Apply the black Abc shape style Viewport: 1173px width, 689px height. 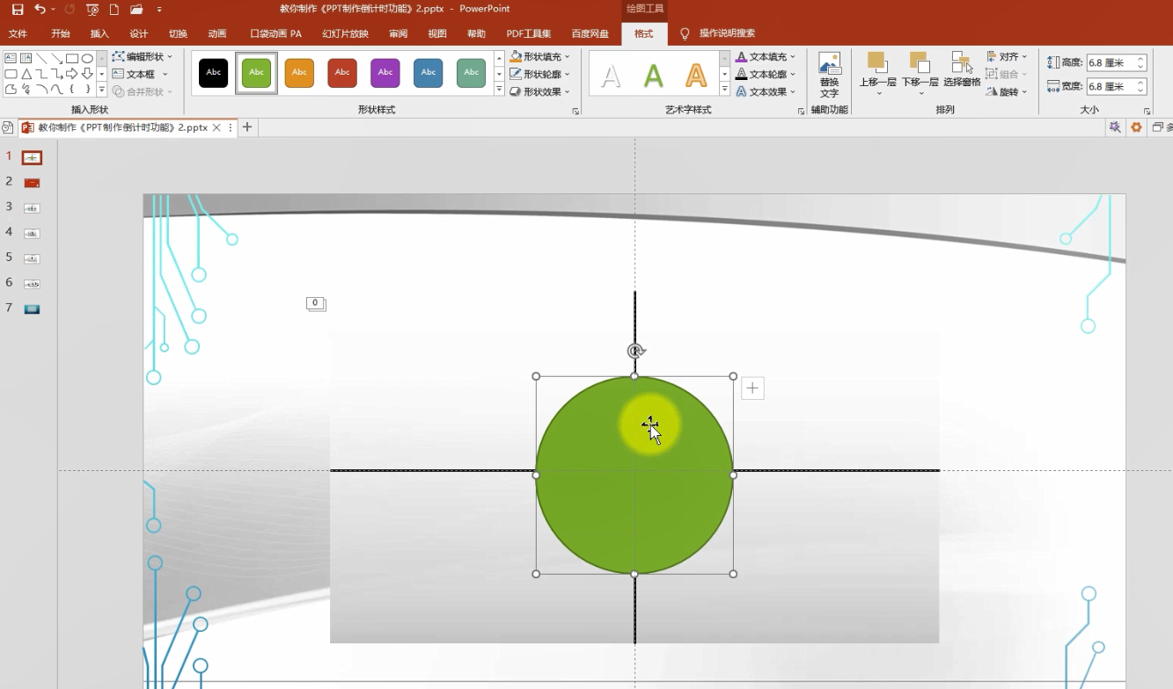[x=213, y=73]
